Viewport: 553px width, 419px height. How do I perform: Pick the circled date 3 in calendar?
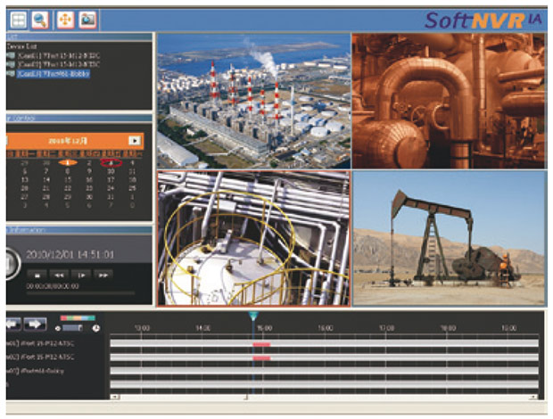click(111, 162)
